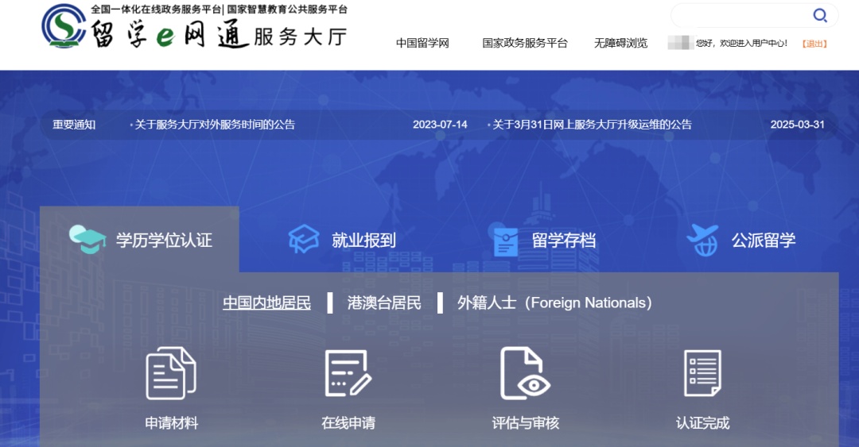This screenshot has height=447, width=859.
Task: Click the 在线申请 label
Action: [x=348, y=423]
